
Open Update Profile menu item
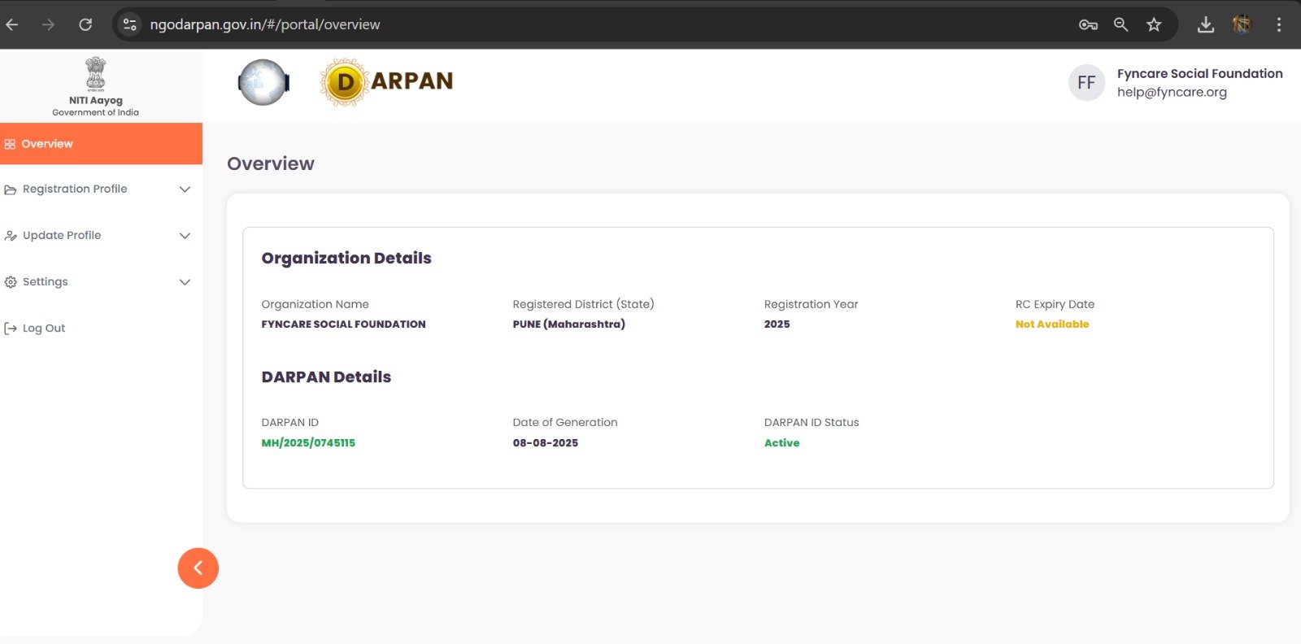[101, 236]
